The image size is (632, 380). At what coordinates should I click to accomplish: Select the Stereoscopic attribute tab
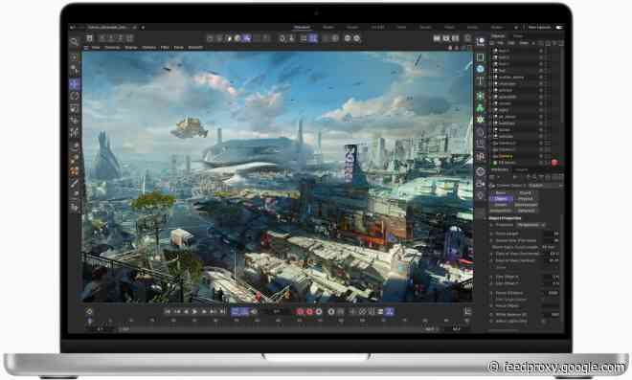coord(526,205)
